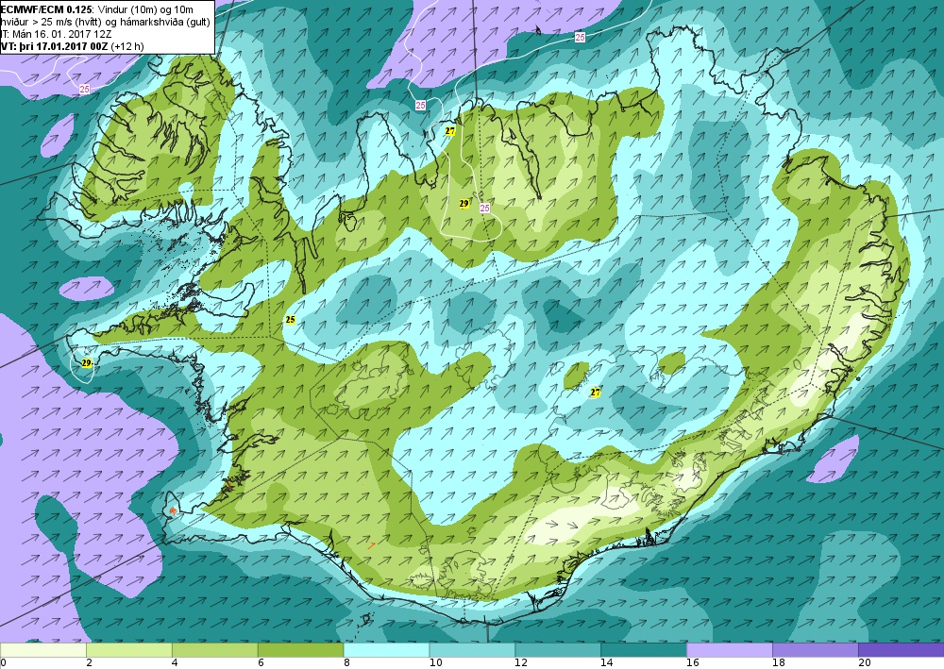
Task: Click the legend scale value 0
Action: [3, 663]
